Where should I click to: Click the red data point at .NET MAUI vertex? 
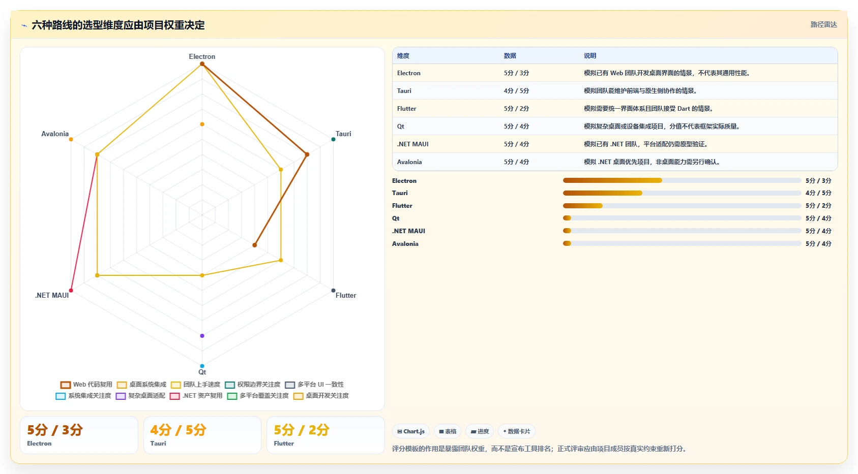coord(71,291)
